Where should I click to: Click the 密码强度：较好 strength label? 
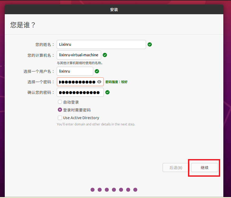tap(116, 82)
